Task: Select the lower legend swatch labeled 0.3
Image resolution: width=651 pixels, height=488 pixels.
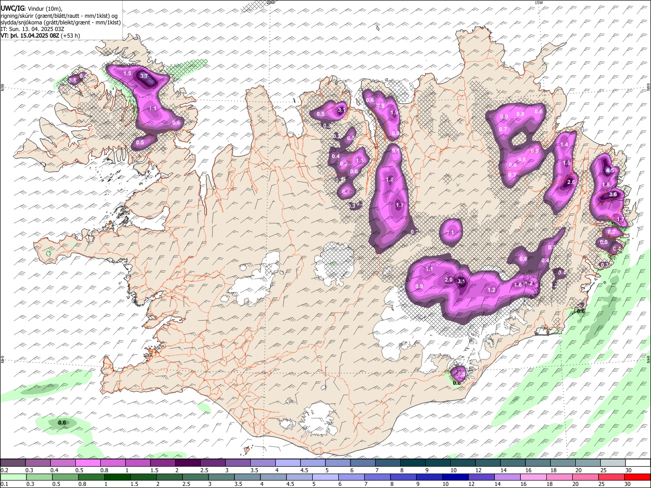Action: click(39, 477)
